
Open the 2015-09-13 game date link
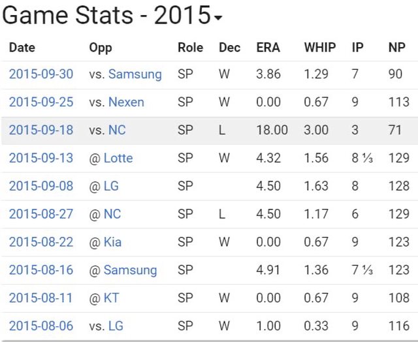tap(41, 158)
